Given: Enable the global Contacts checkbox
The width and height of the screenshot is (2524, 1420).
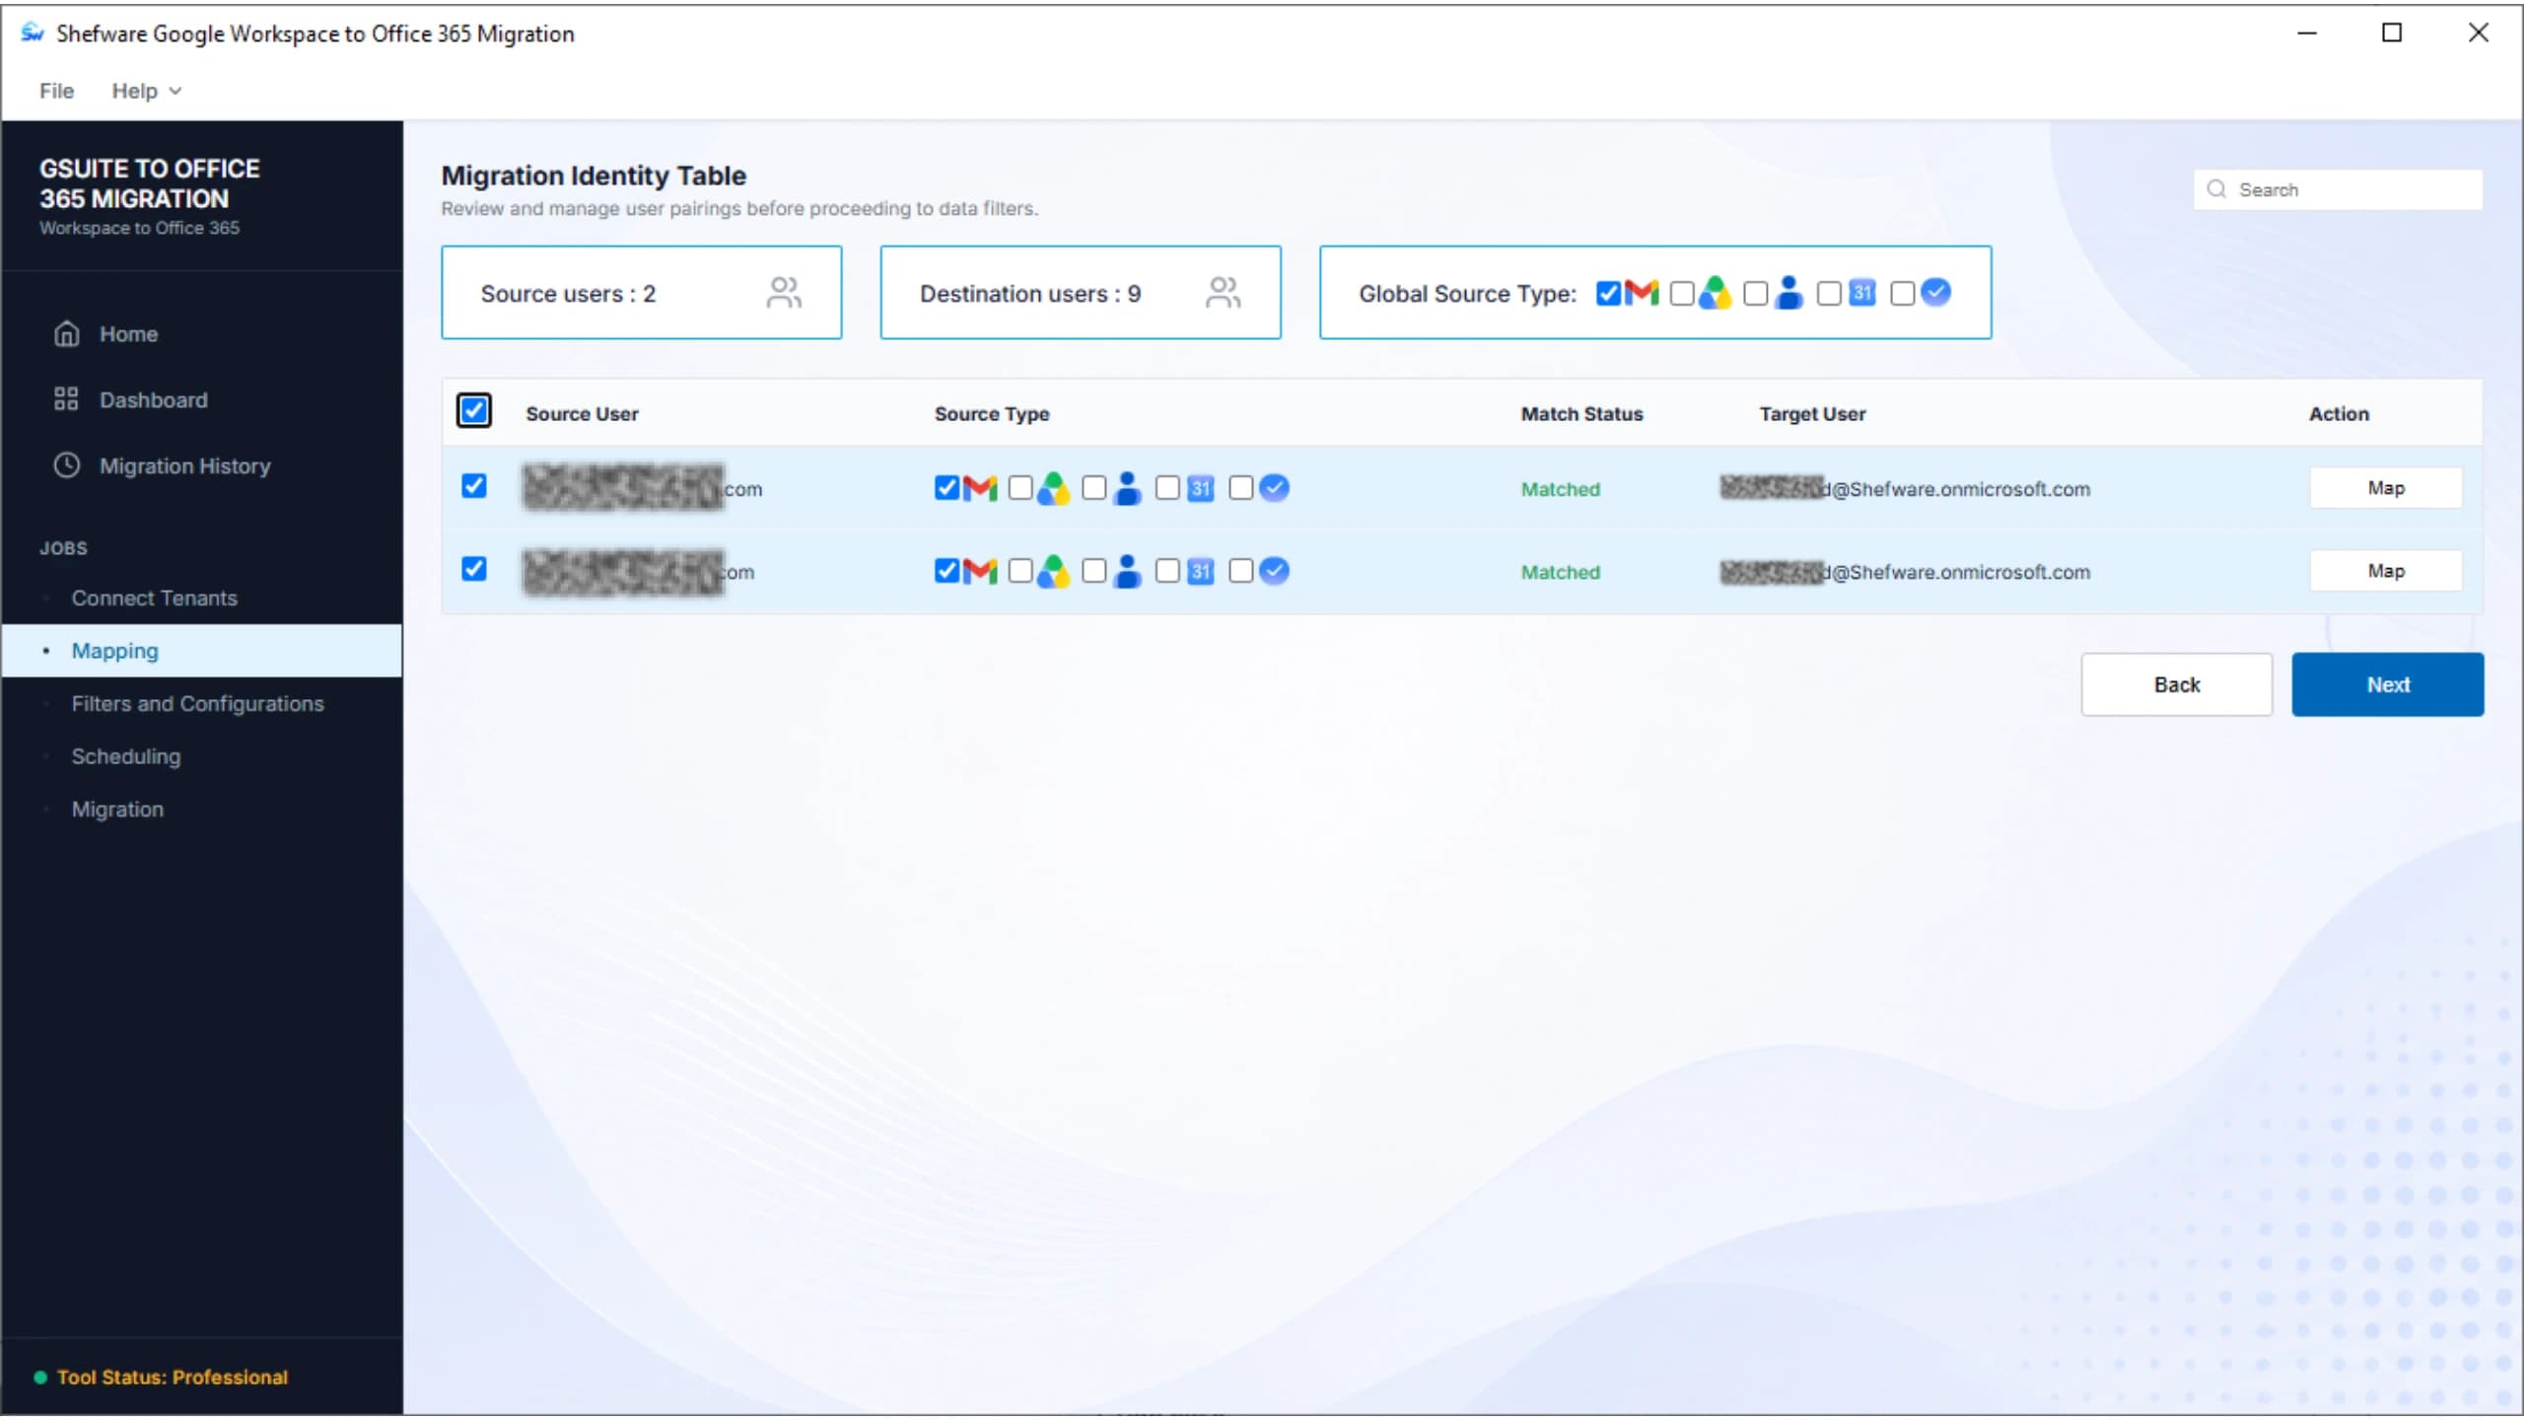Looking at the screenshot, I should (1756, 293).
